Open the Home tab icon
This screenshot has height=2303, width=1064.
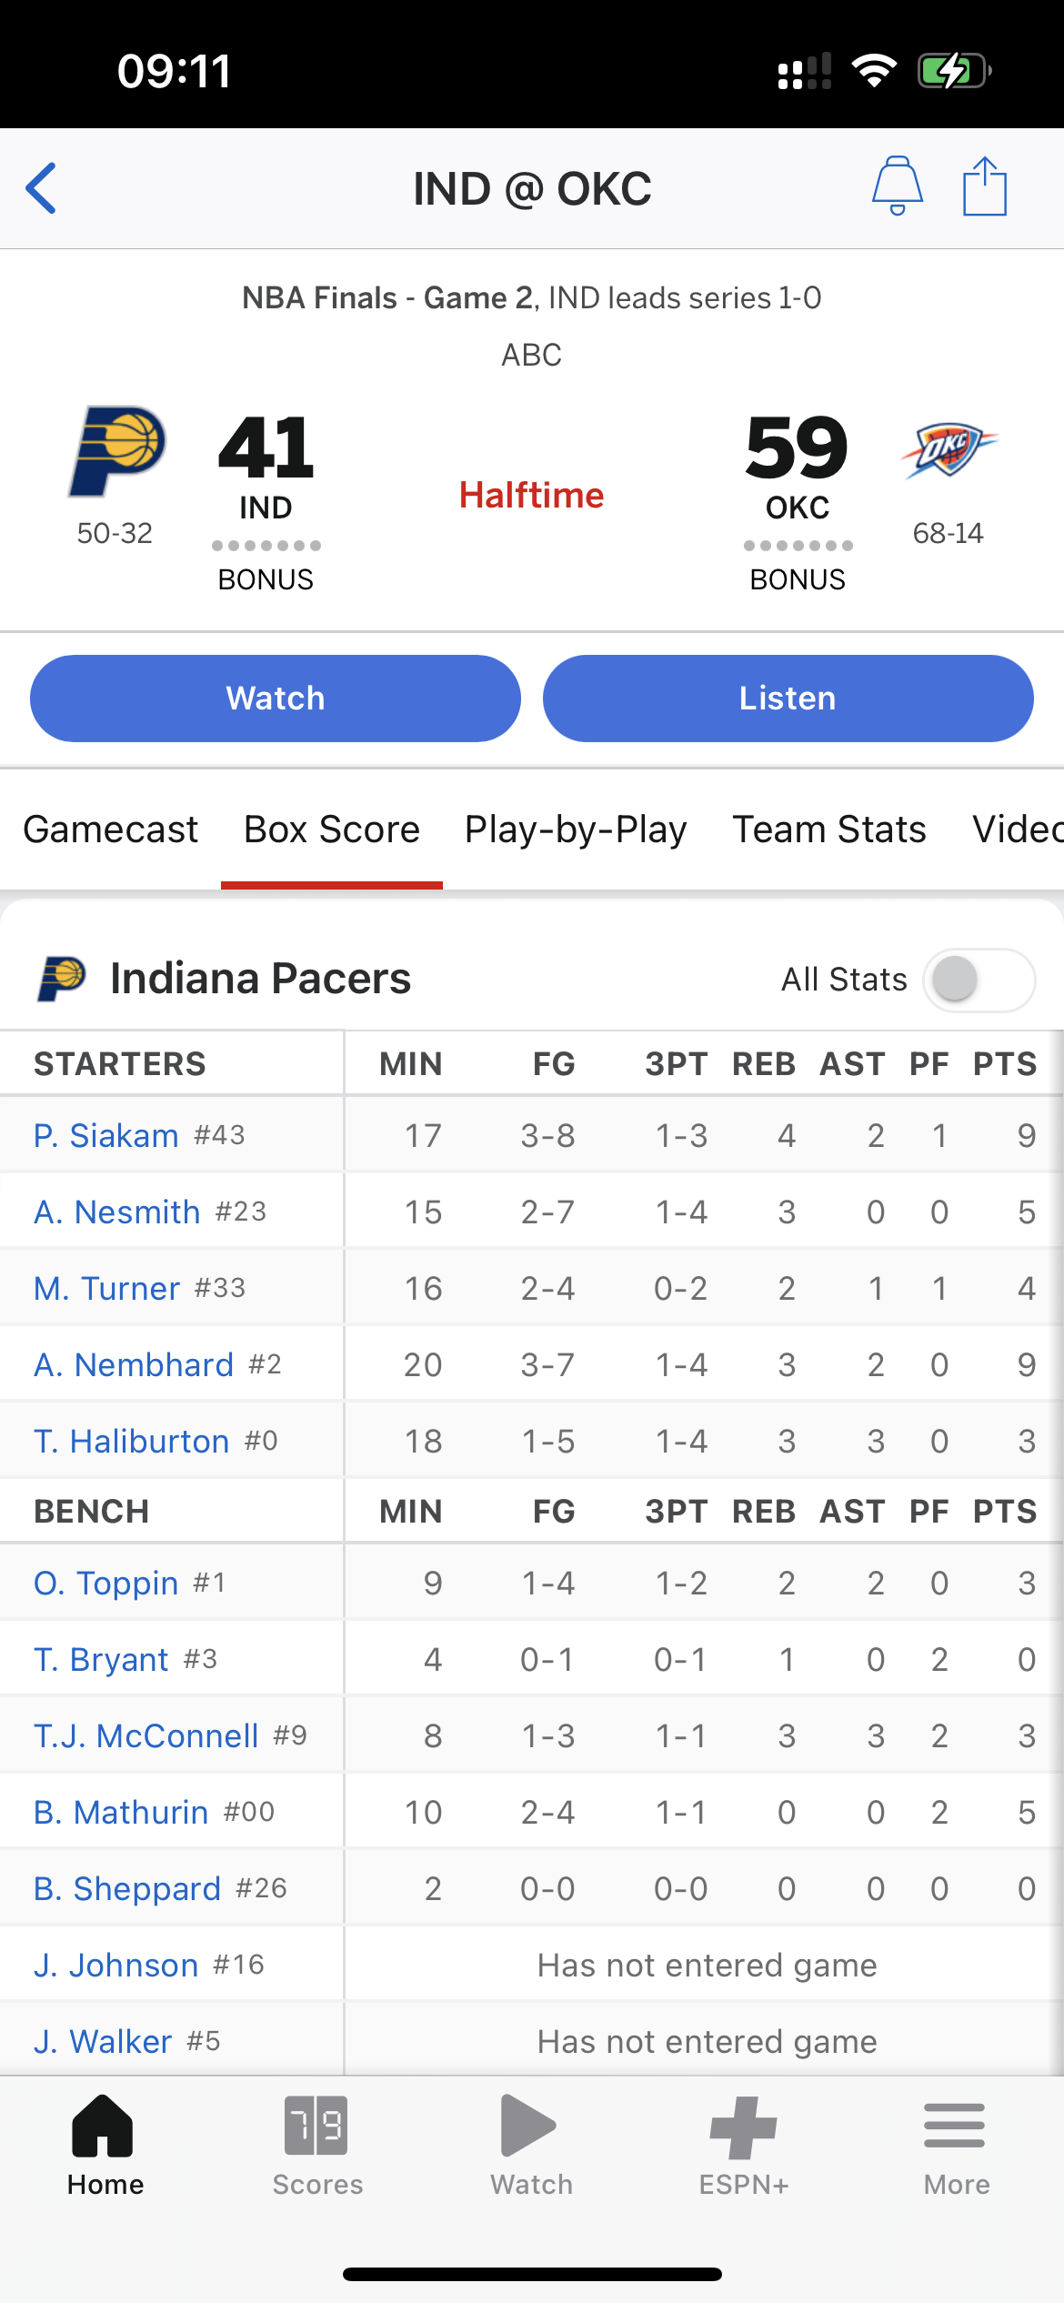click(104, 2125)
